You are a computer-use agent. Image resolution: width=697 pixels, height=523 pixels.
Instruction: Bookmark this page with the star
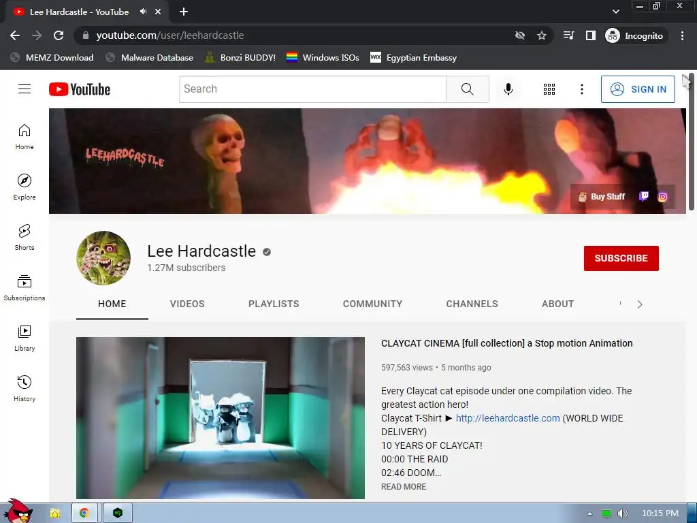point(541,35)
